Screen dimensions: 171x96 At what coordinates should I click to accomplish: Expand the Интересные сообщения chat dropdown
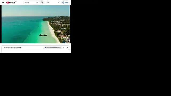(x=13, y=47)
